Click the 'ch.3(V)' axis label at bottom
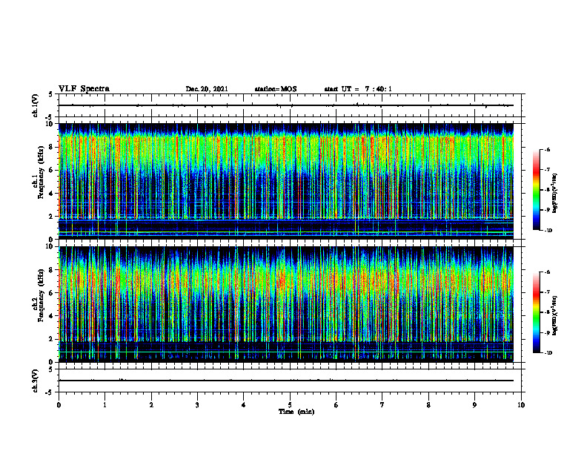 pyautogui.click(x=36, y=381)
